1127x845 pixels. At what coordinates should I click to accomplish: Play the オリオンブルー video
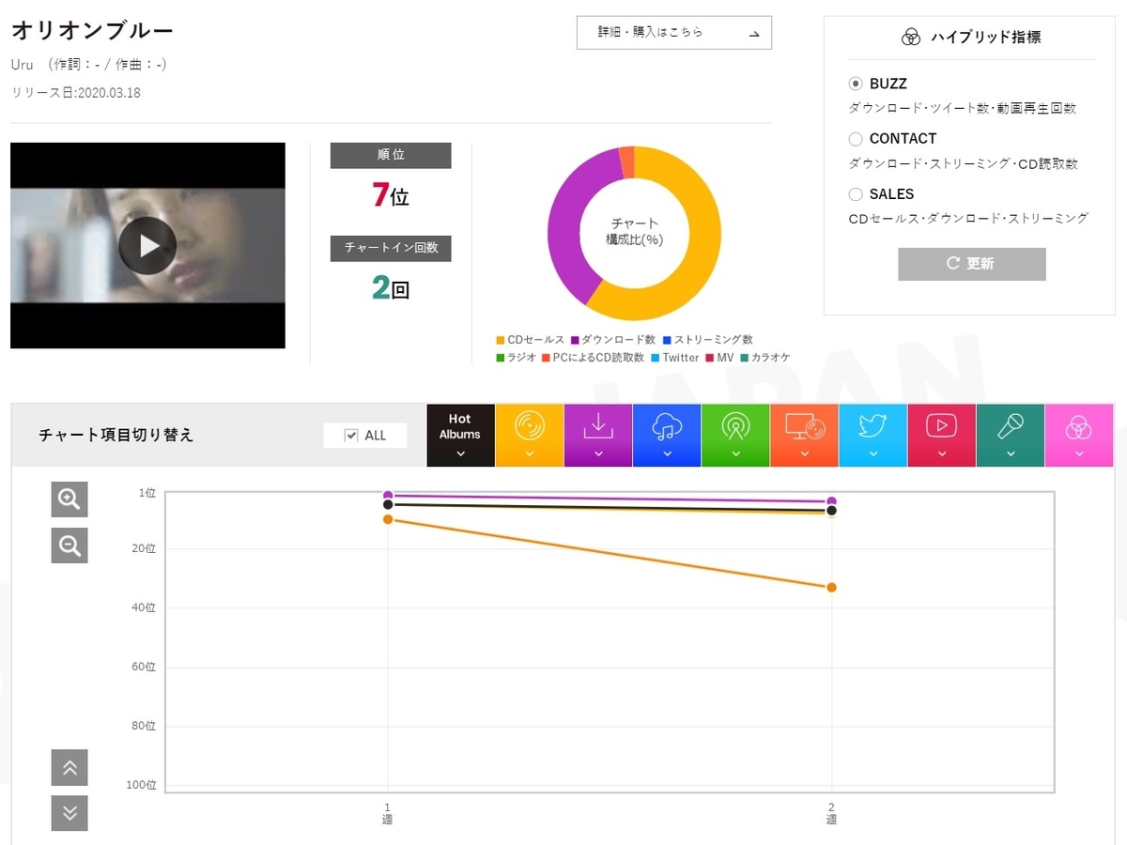point(147,245)
